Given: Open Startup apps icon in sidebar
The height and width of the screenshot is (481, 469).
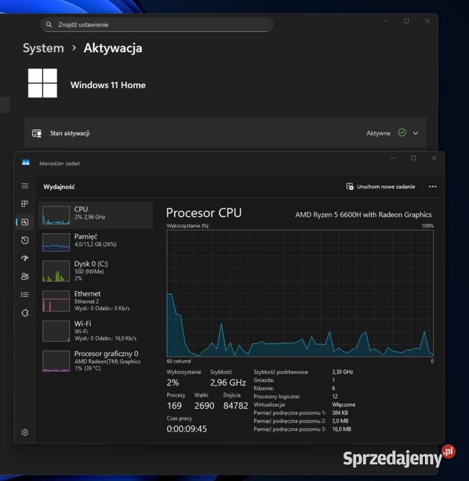Looking at the screenshot, I should click(25, 259).
